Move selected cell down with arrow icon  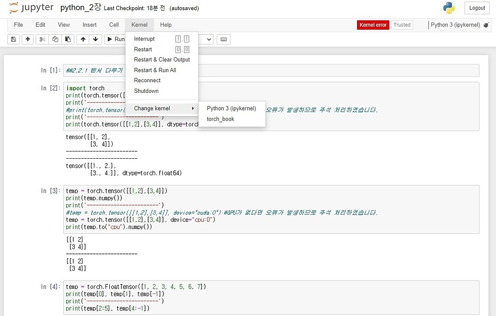click(x=95, y=39)
